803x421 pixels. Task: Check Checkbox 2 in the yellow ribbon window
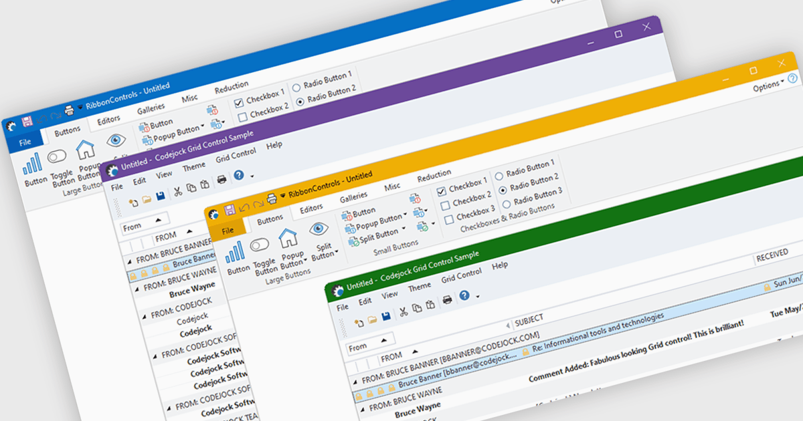click(x=446, y=205)
